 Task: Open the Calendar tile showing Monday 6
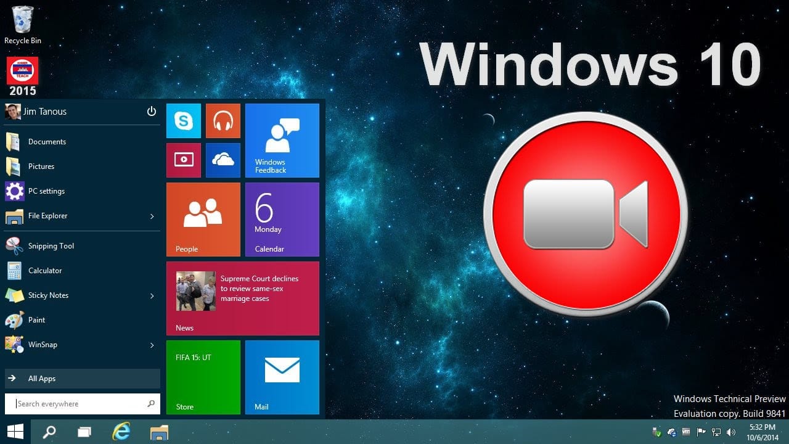[282, 220]
